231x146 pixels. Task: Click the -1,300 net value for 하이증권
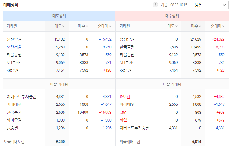click(x=106, y=120)
